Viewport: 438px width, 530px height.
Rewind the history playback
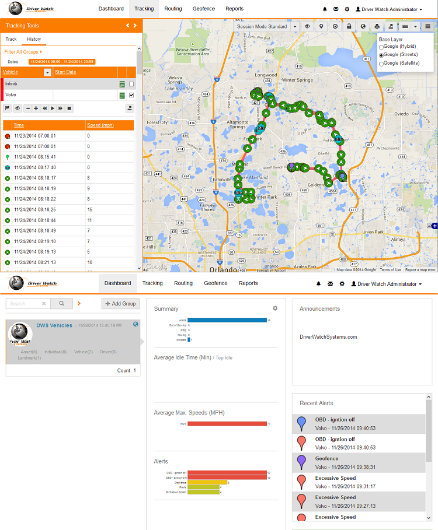click(44, 108)
